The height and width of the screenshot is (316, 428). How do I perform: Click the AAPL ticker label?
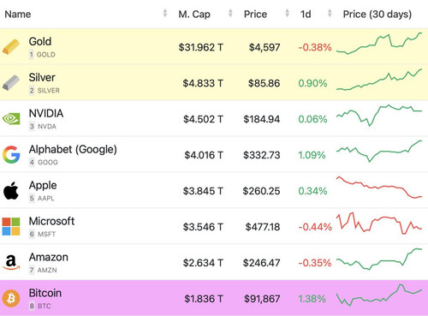(x=46, y=199)
